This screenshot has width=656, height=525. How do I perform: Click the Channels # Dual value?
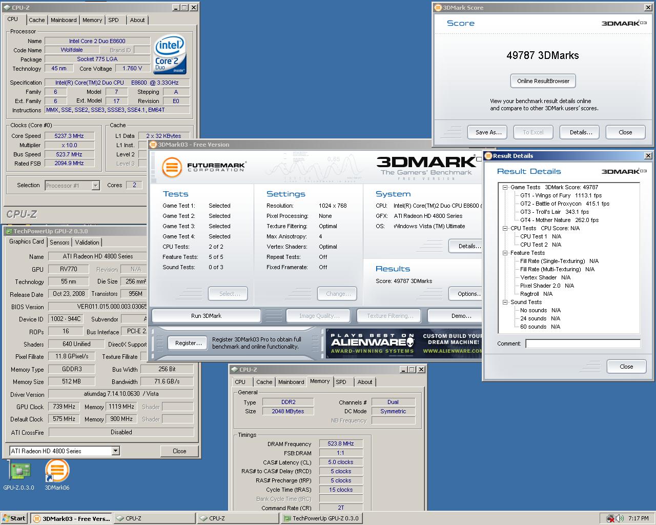coord(393,402)
